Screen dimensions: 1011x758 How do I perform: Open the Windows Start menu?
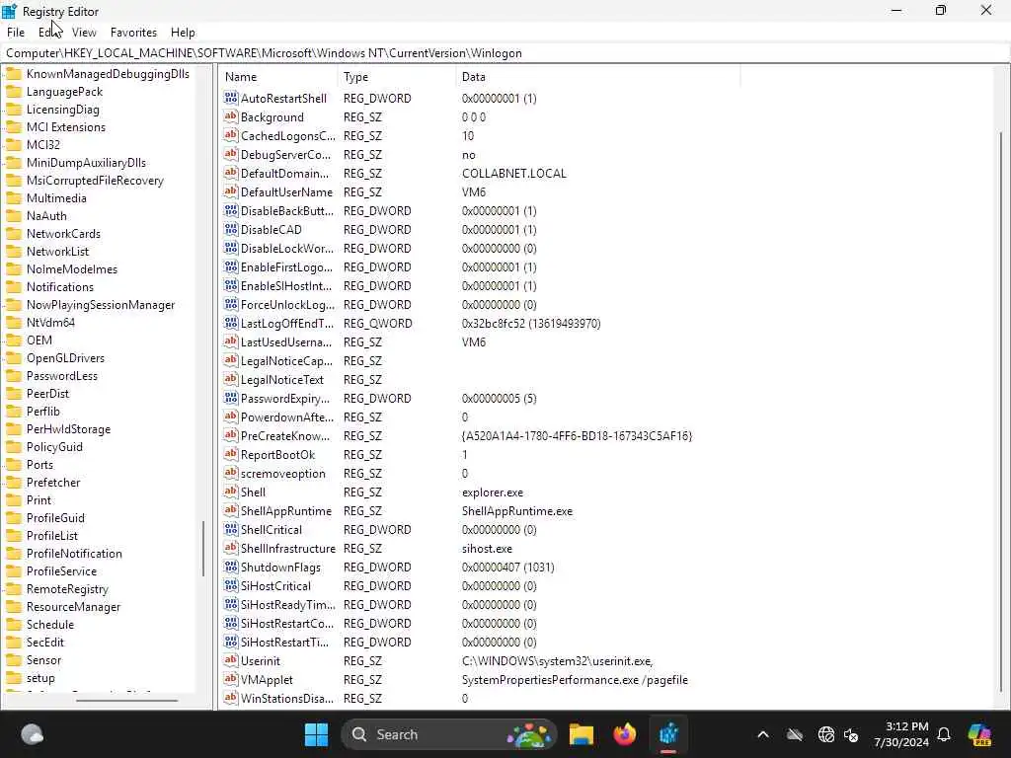pyautogui.click(x=316, y=734)
